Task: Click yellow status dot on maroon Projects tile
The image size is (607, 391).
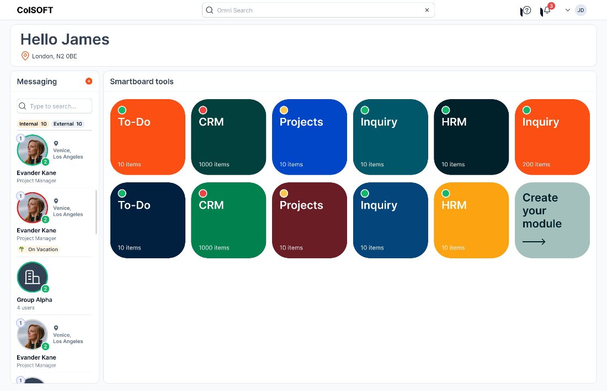Action: 284,193
